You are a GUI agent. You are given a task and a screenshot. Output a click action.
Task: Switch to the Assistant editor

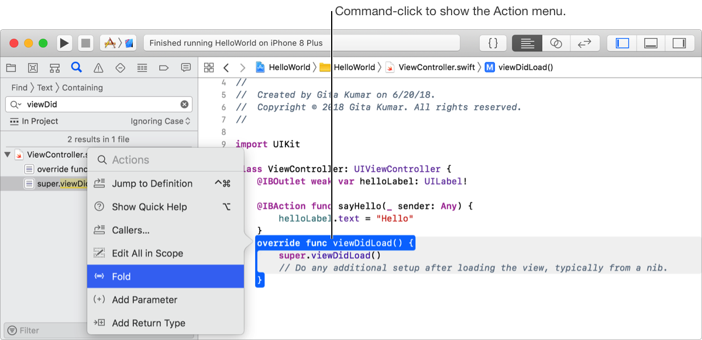[556, 43]
